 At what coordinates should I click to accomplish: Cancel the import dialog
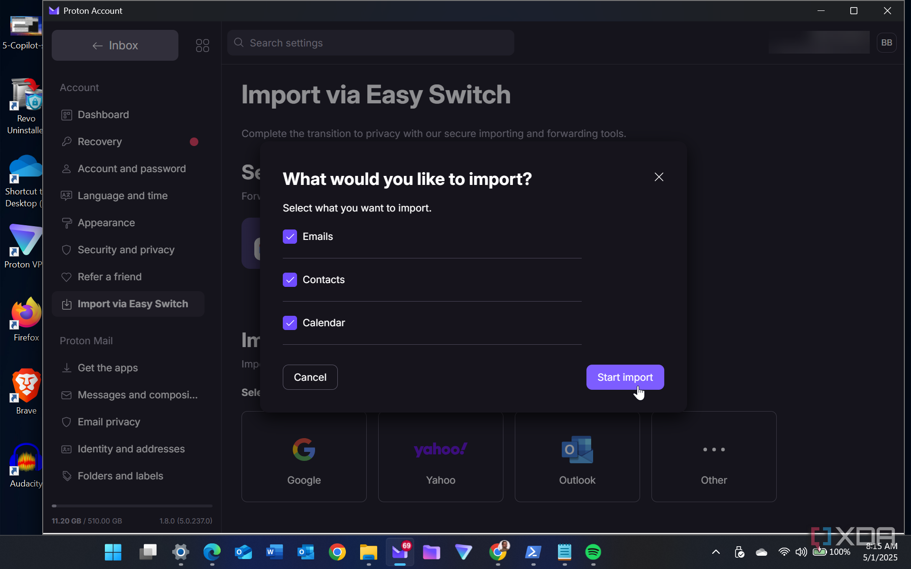click(x=310, y=377)
